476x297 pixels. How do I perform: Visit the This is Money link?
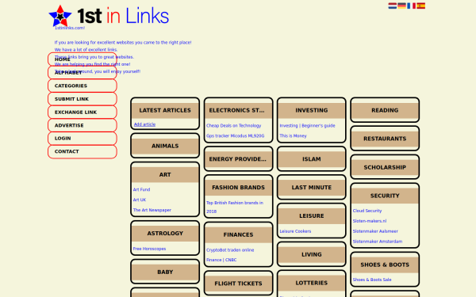[293, 136]
